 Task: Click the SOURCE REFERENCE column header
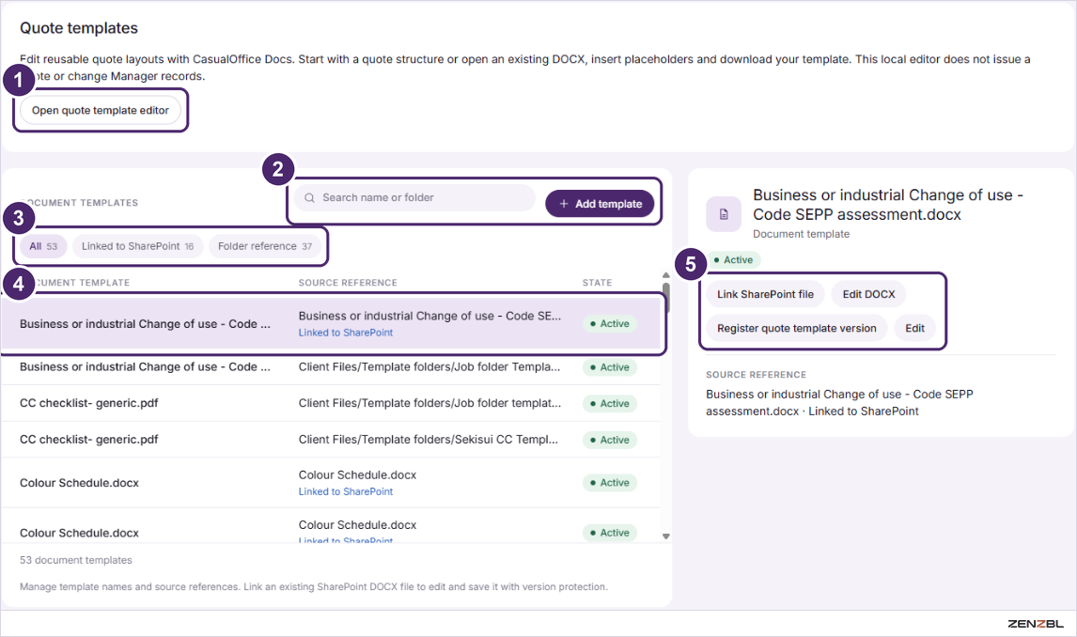pos(348,282)
